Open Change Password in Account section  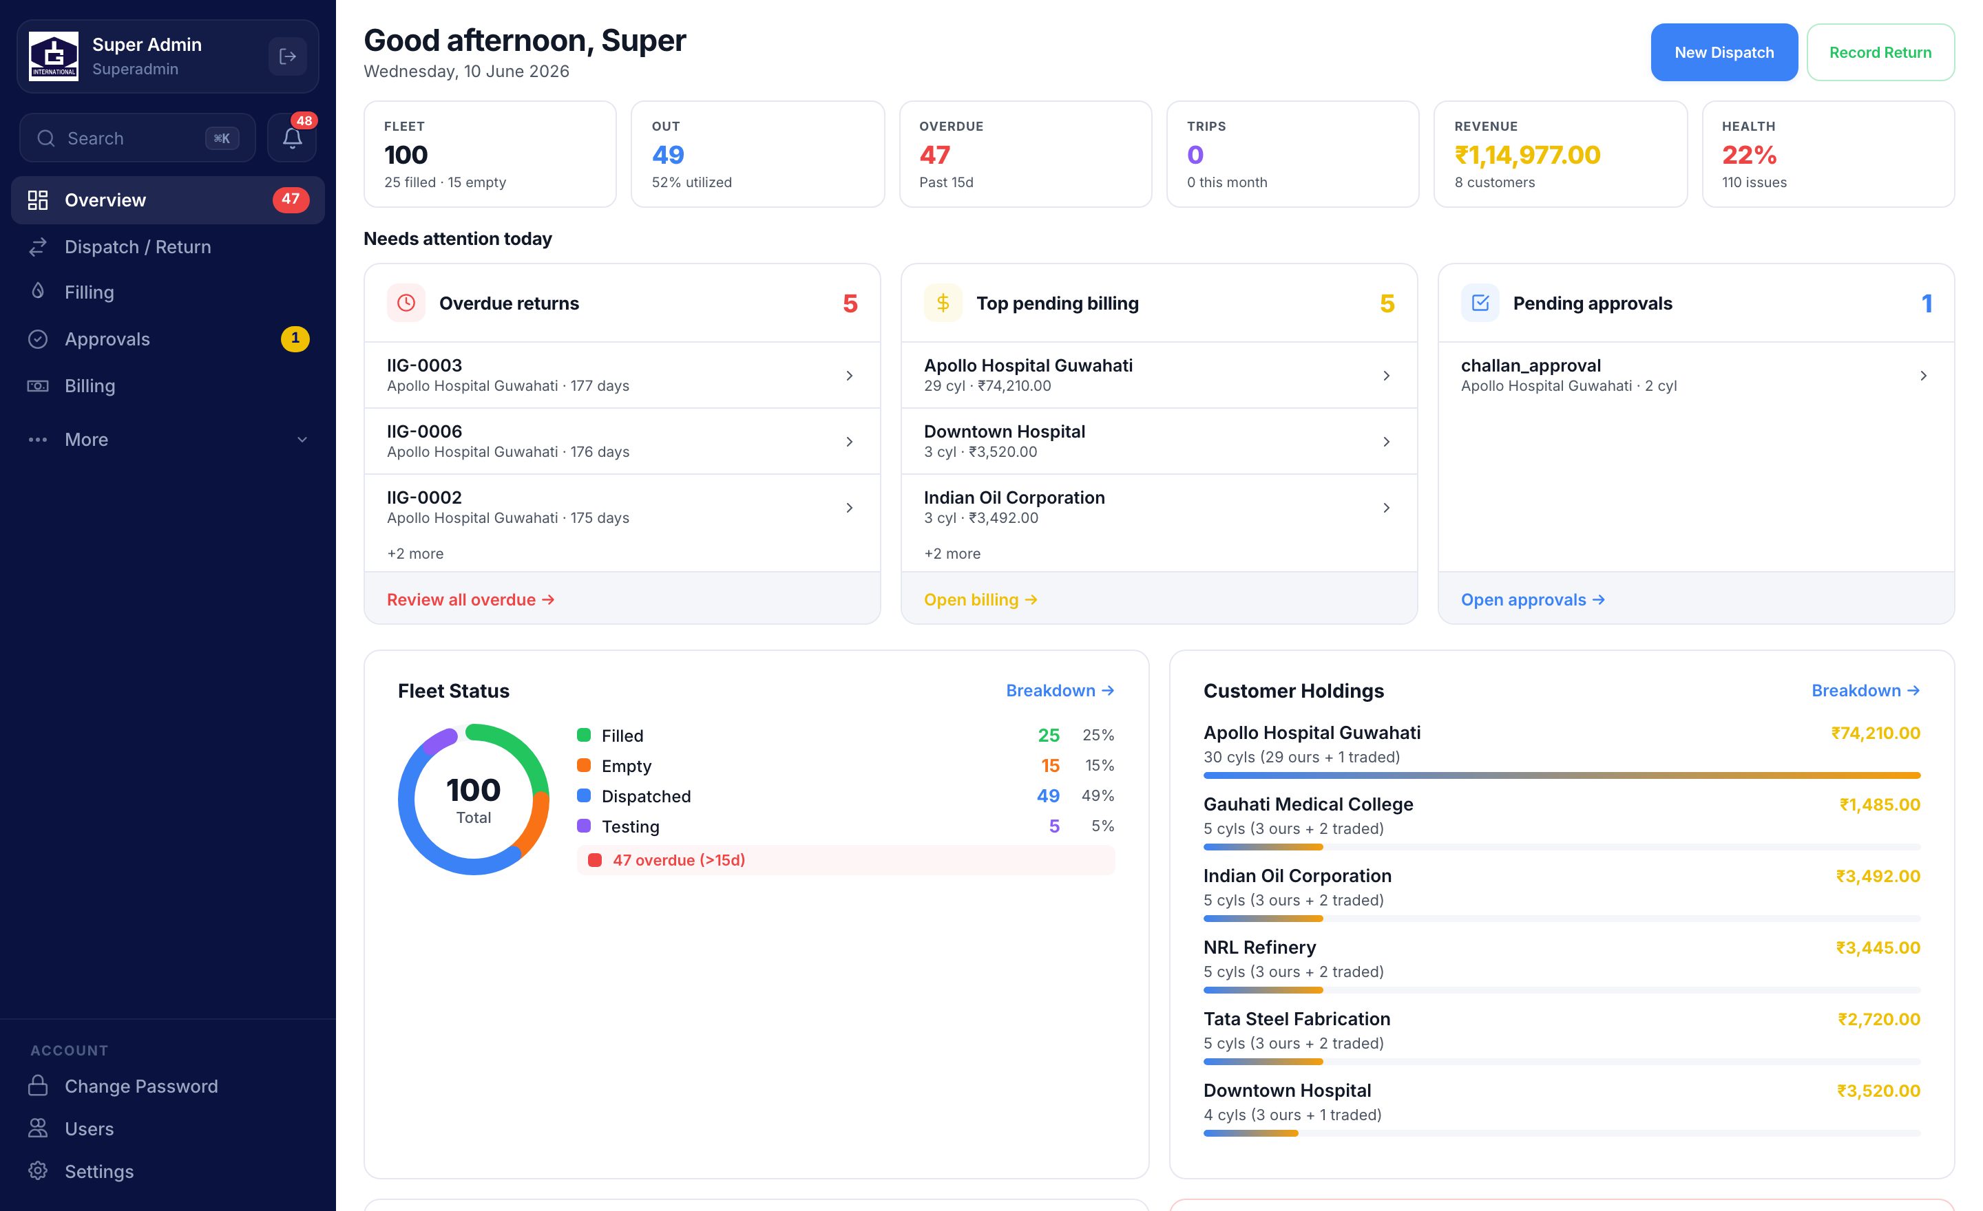click(x=168, y=1086)
